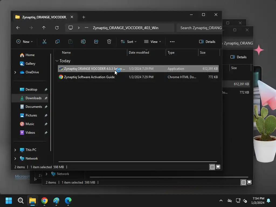The height and width of the screenshot is (207, 276).
Task: Expand This PC tree node
Action: 15,150
